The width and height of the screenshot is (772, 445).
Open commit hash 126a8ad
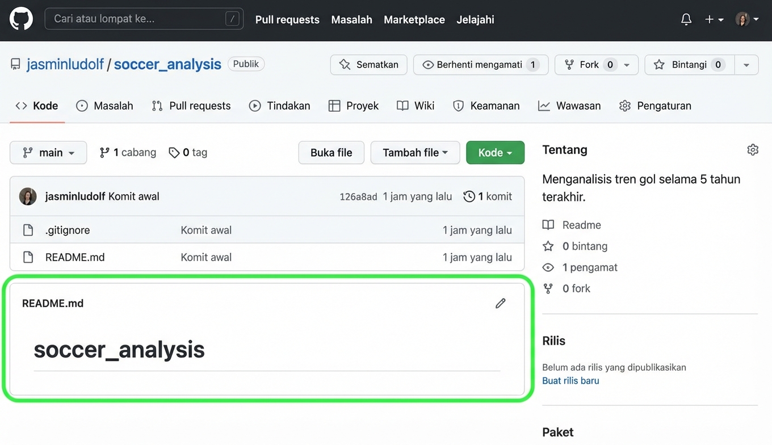358,197
